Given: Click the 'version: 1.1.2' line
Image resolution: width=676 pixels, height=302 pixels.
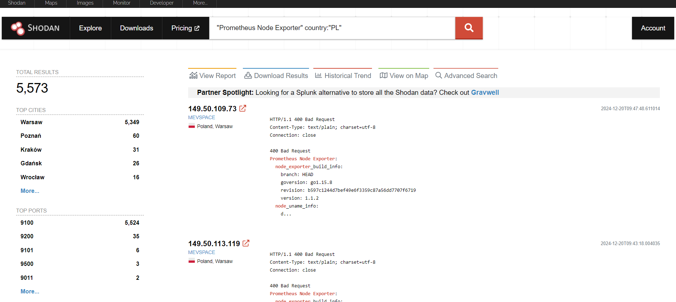Looking at the screenshot, I should pyautogui.click(x=299, y=198).
